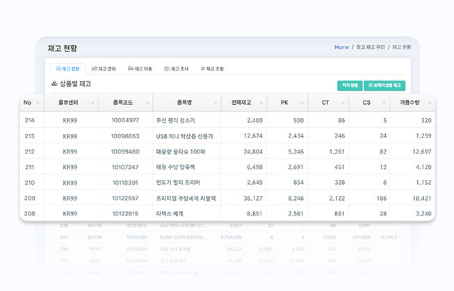This screenshot has height=291, width=454.
Task: Click the icon on 재고 현황 tab
Action: [58, 69]
